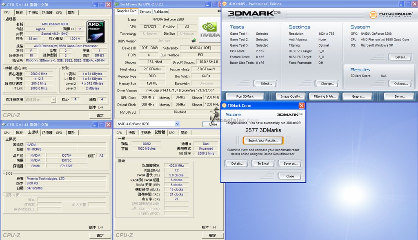Click the BIOS chip icon in GPU-Z

193,40
